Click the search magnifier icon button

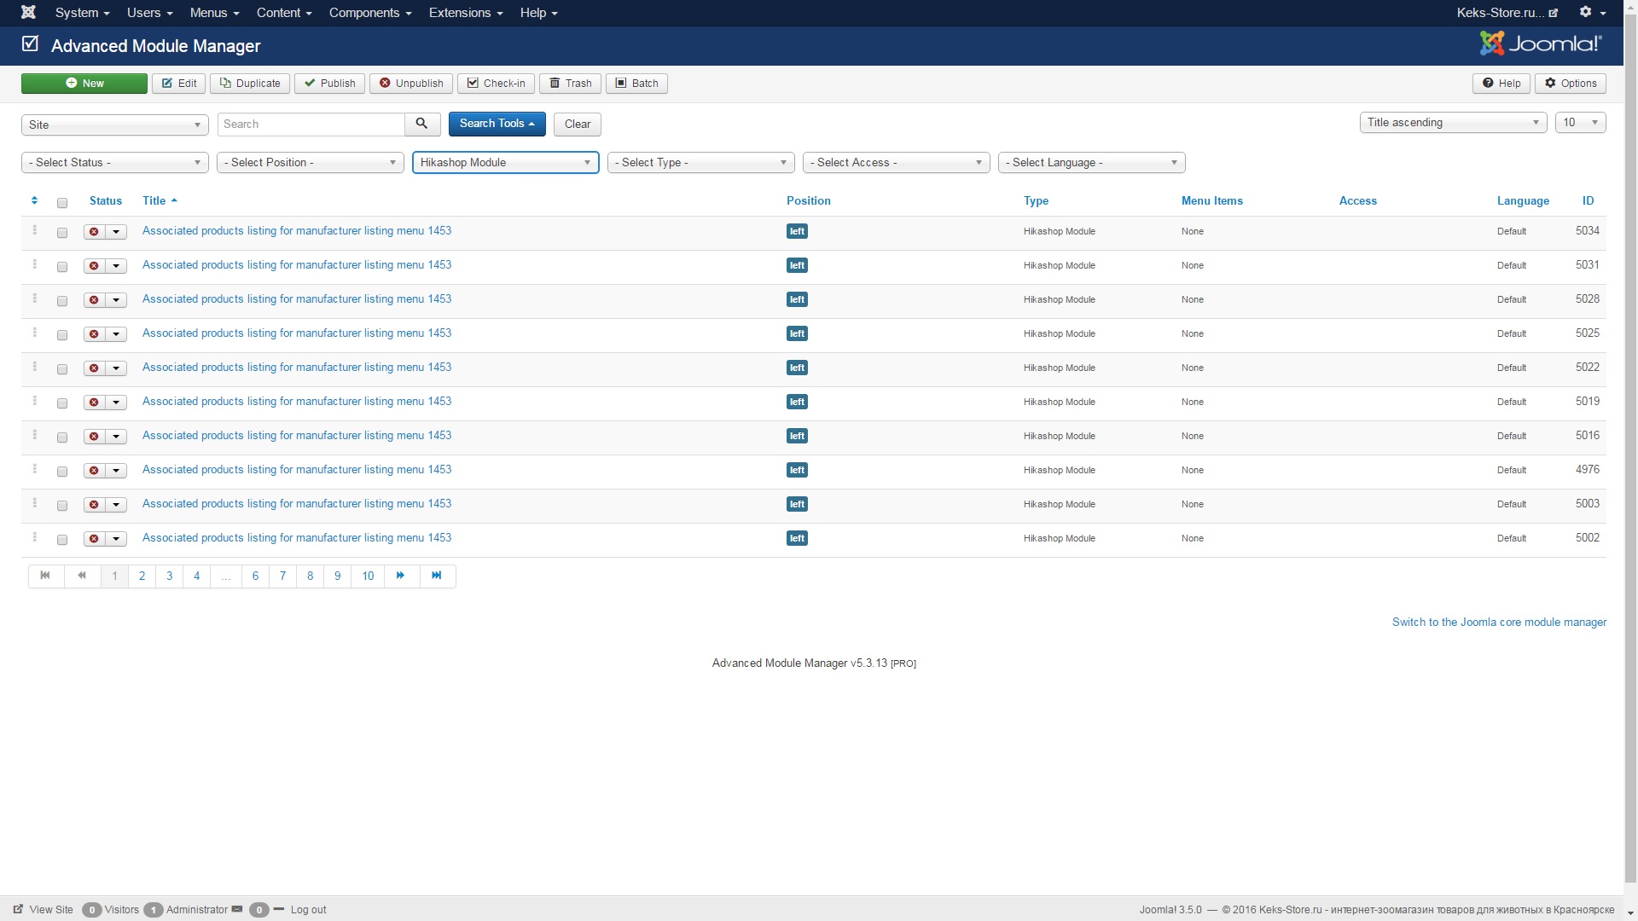(x=421, y=124)
